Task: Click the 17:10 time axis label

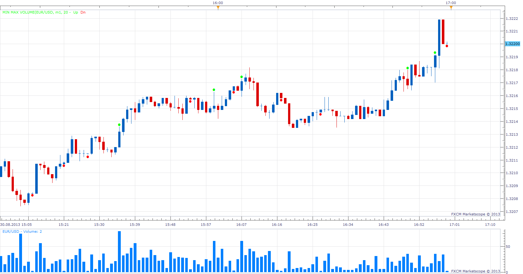Action: tap(490, 225)
